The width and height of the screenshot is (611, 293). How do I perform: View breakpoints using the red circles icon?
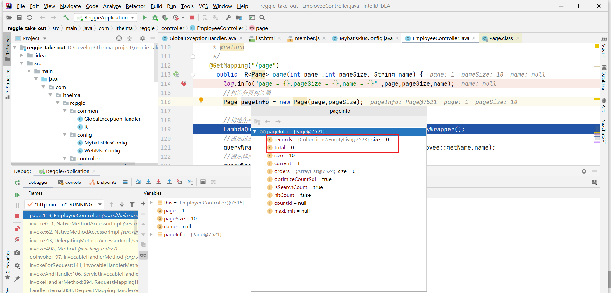pos(17,229)
